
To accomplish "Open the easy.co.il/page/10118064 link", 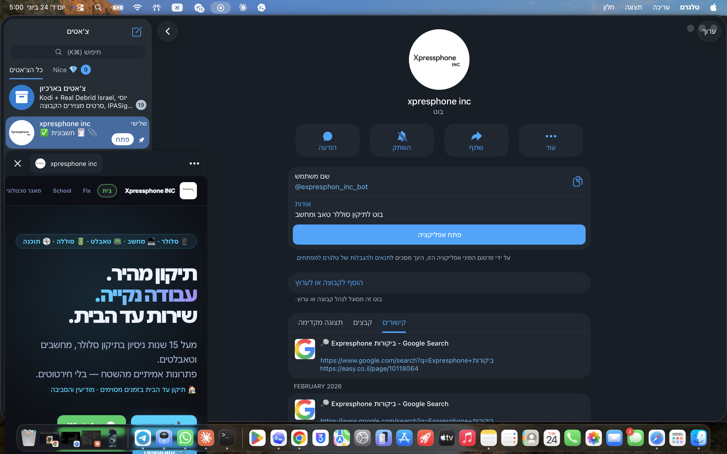I will [x=369, y=368].
